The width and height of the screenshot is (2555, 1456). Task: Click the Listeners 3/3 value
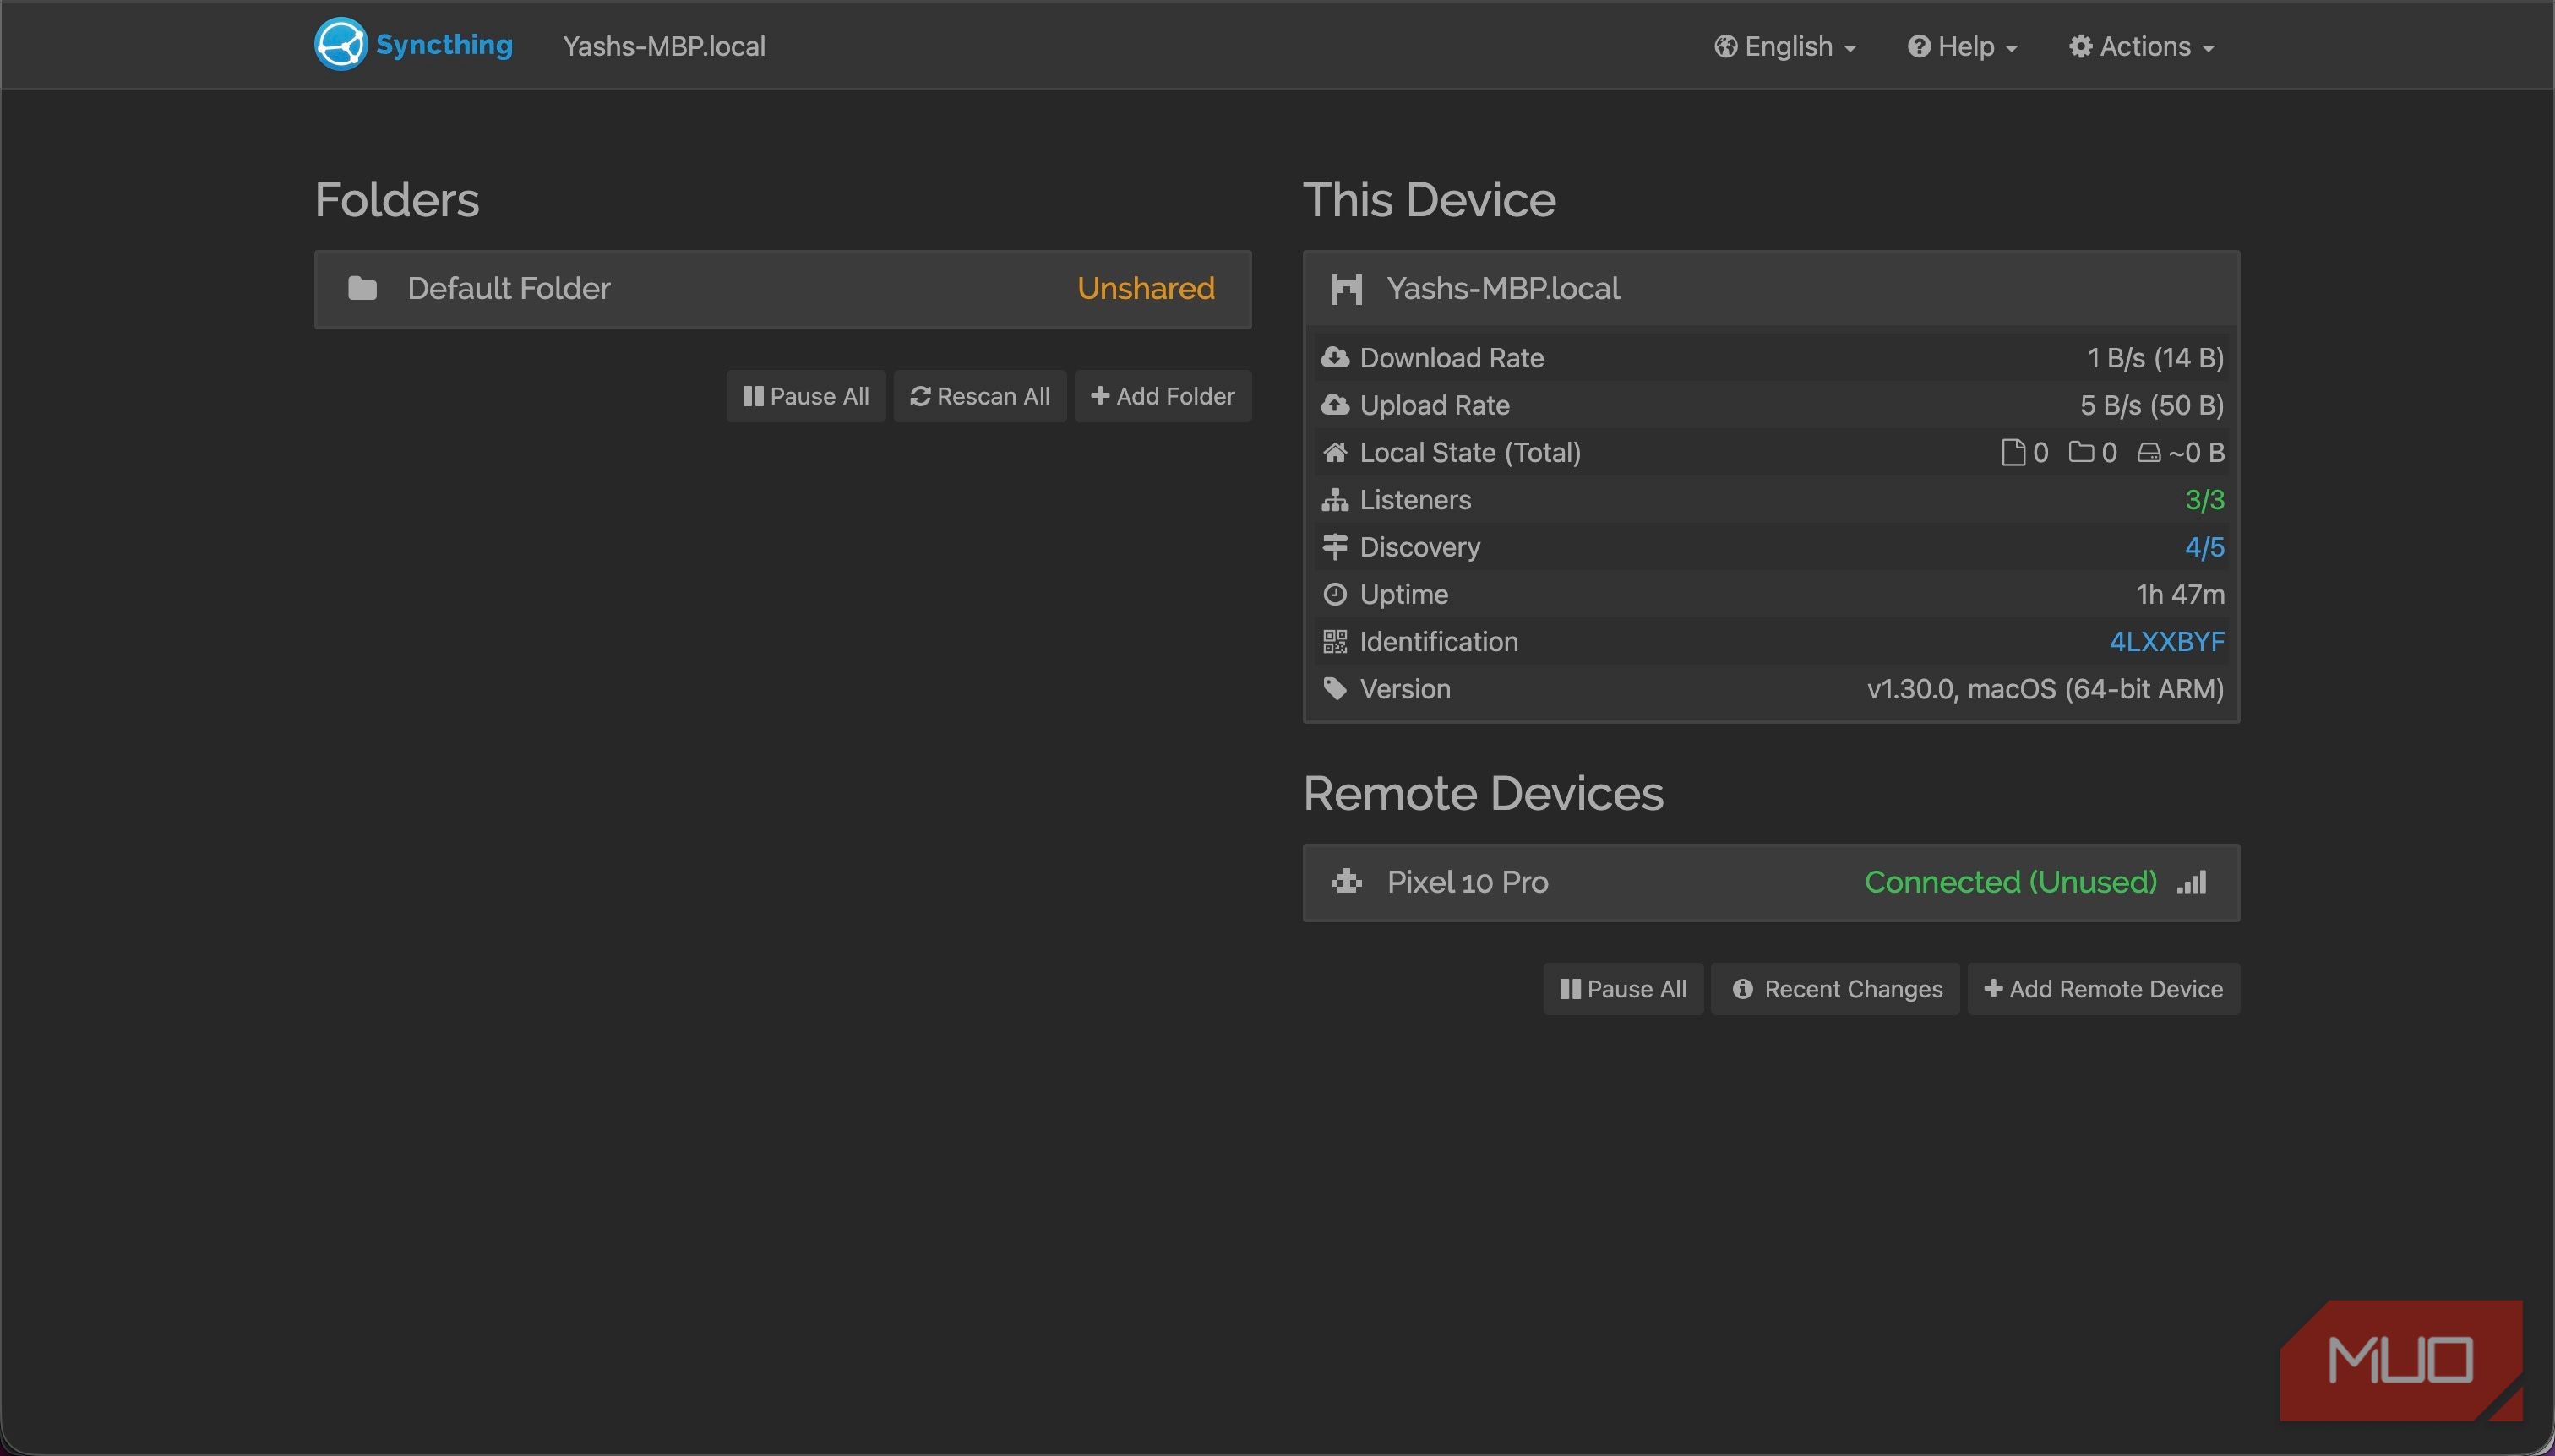[x=2204, y=500]
